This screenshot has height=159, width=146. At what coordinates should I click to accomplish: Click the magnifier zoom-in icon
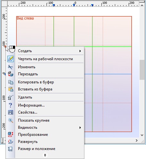point(11,120)
